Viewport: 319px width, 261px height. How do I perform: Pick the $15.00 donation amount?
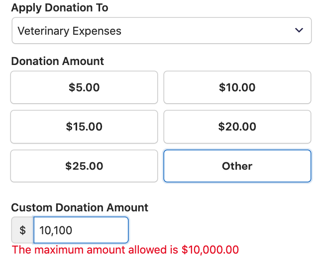(84, 127)
